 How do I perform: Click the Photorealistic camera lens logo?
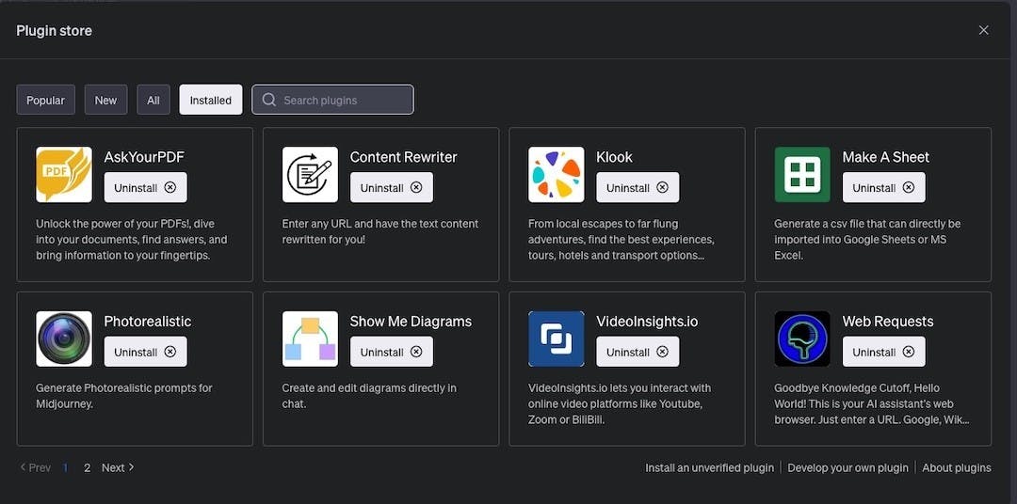64,339
